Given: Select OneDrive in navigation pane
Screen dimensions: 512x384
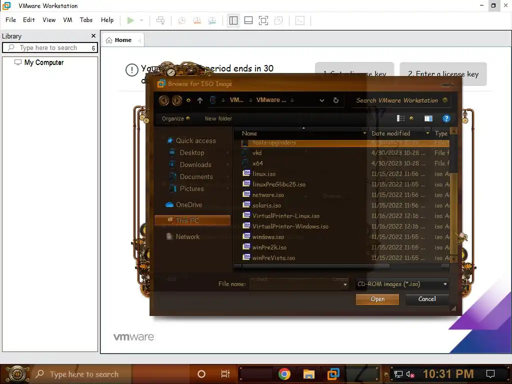Looking at the screenshot, I should tap(184, 204).
